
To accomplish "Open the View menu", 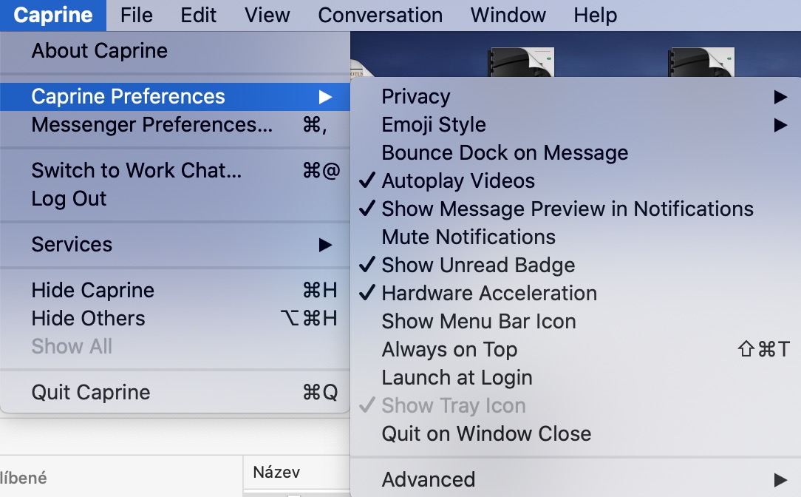I will [x=267, y=16].
